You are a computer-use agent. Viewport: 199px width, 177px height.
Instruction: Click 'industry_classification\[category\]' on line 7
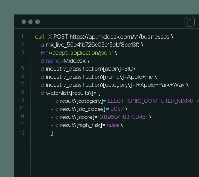coord(89,85)
